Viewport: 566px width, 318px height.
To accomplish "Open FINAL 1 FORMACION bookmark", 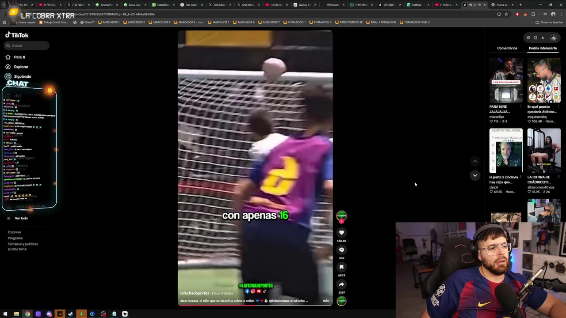I will pyautogui.click(x=381, y=22).
